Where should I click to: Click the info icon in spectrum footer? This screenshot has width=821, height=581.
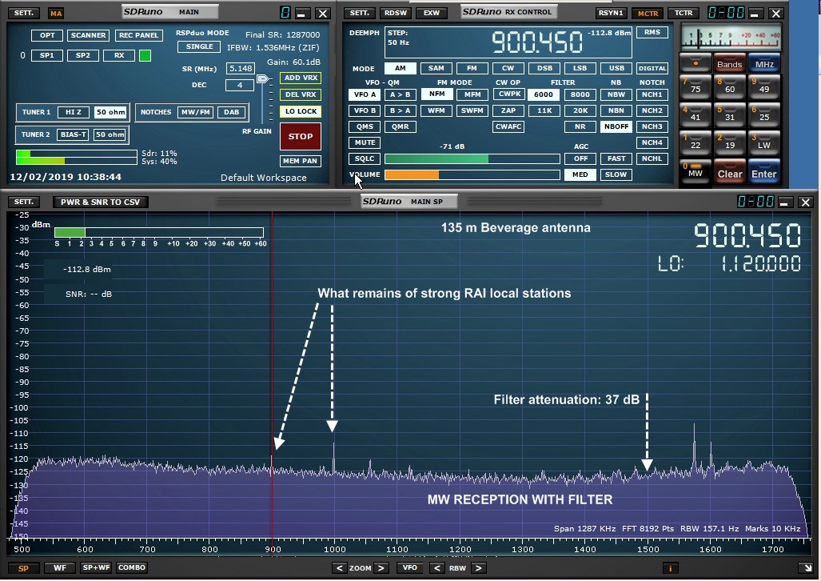click(x=670, y=568)
